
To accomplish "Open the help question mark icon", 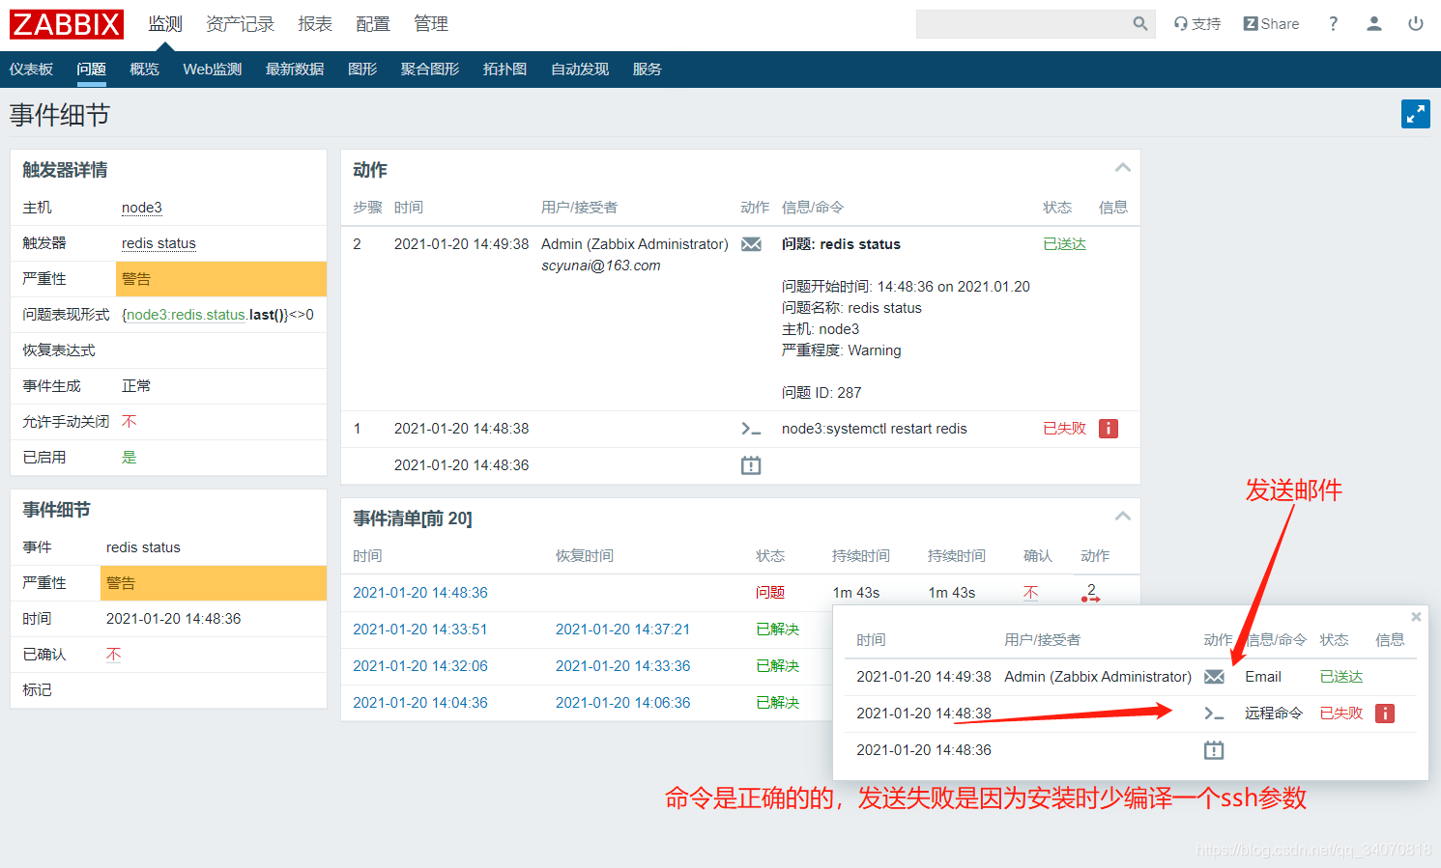I will (1333, 24).
